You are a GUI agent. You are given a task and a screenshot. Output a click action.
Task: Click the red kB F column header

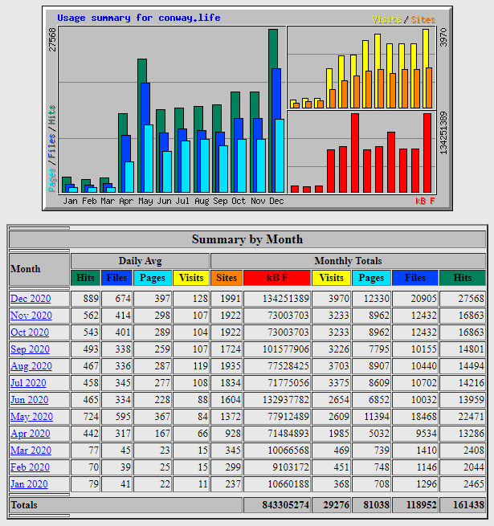pos(277,278)
